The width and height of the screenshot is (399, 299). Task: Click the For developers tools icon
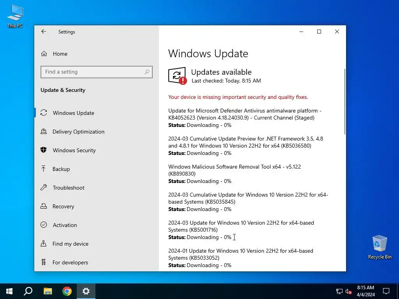click(x=44, y=262)
